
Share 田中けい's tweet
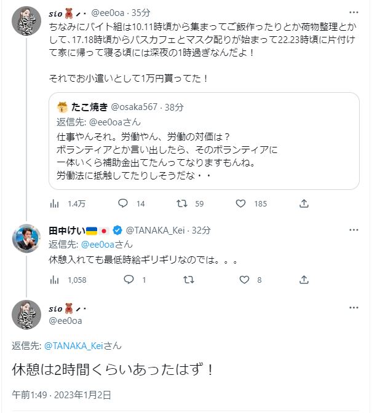click(x=304, y=280)
